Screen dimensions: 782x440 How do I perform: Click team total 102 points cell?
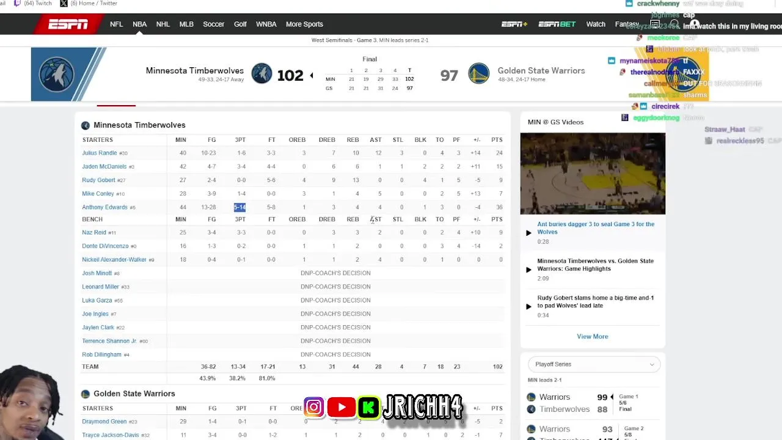497,367
